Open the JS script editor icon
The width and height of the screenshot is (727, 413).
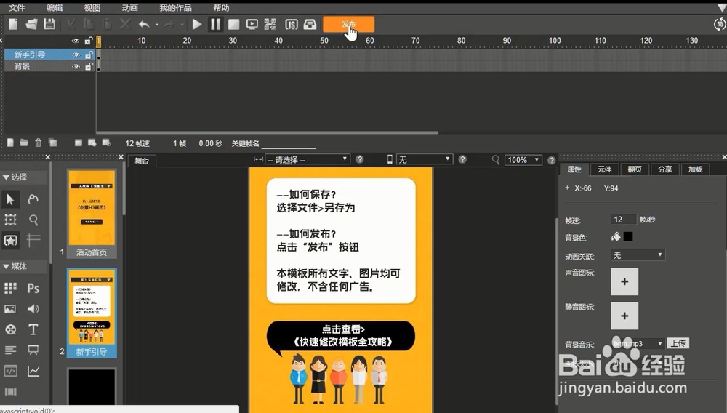point(292,24)
